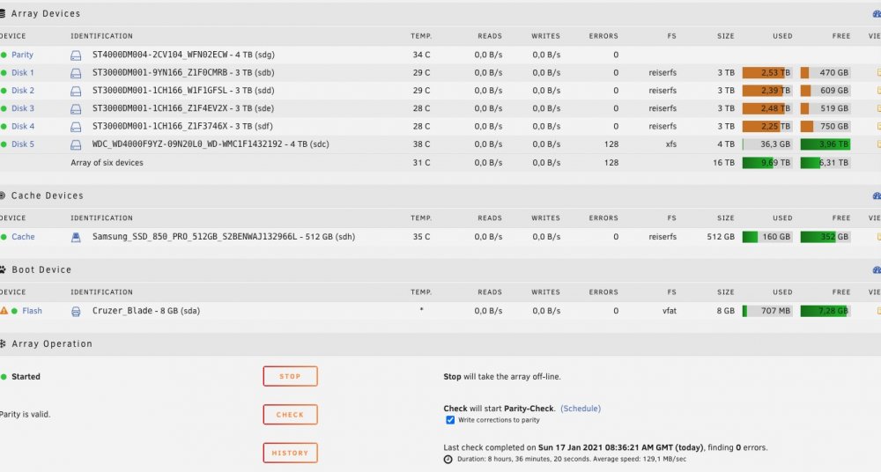
Task: Click the Boot Device gauge icon at right
Action: (877, 269)
